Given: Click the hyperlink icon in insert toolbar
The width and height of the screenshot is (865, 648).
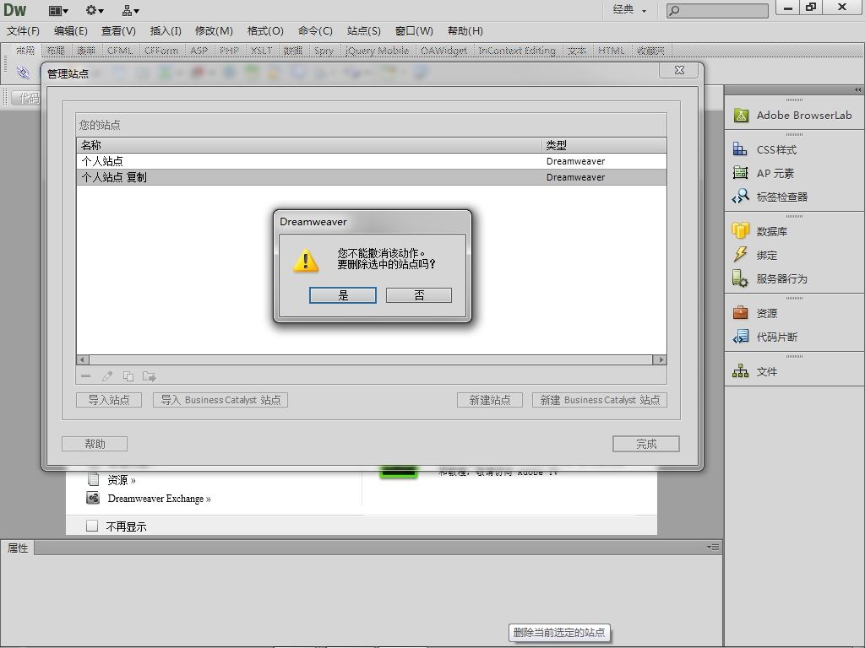Looking at the screenshot, I should pyautogui.click(x=23, y=73).
